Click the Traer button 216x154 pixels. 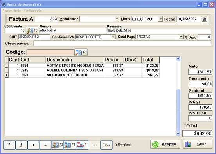pyautogui.click(x=106, y=145)
